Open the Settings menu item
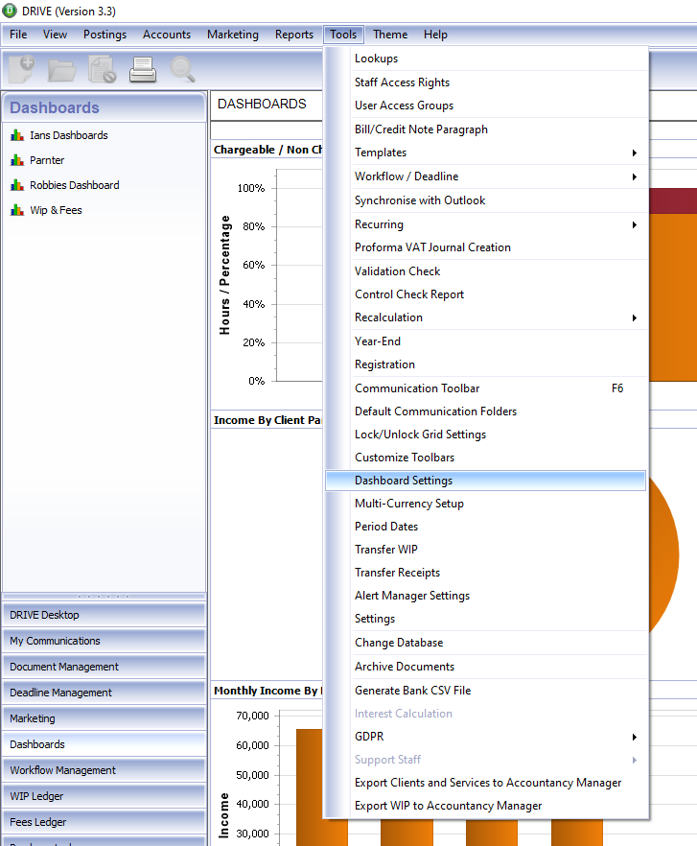The width and height of the screenshot is (697, 846). tap(485, 619)
